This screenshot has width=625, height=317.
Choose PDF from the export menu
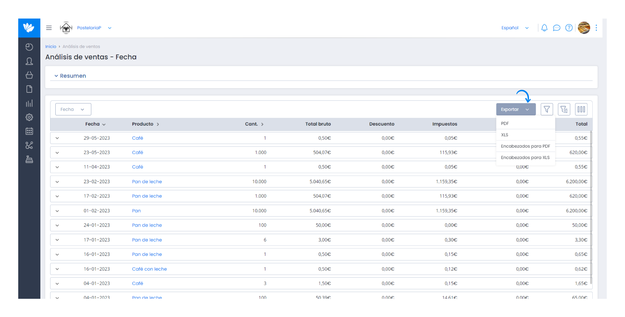525,124
